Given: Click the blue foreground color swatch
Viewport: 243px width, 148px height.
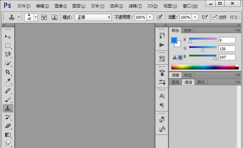Looking at the screenshot, I should [174, 40].
